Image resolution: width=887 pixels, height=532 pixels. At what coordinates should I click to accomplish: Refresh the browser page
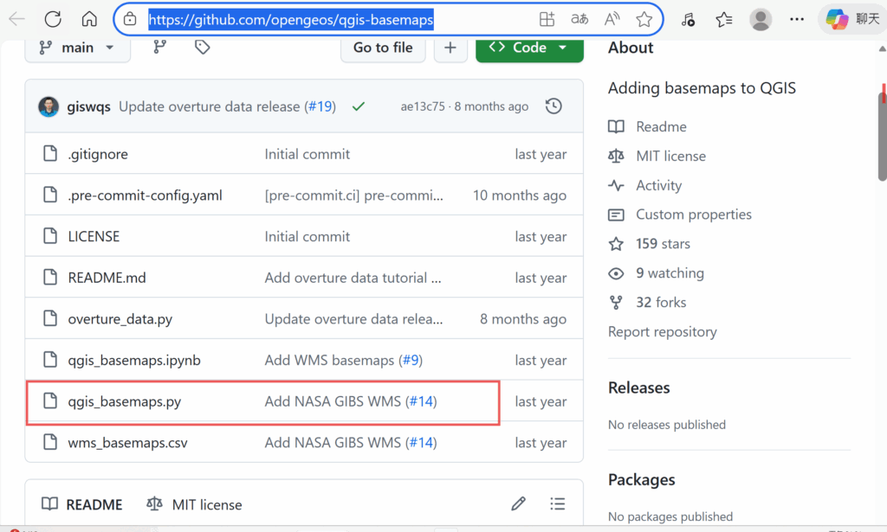(x=53, y=19)
